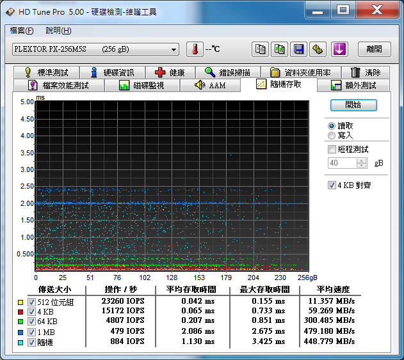The image size is (404, 360).
Task: Uncheck the 1 MB transfer size checkbox
Action: tap(31, 333)
